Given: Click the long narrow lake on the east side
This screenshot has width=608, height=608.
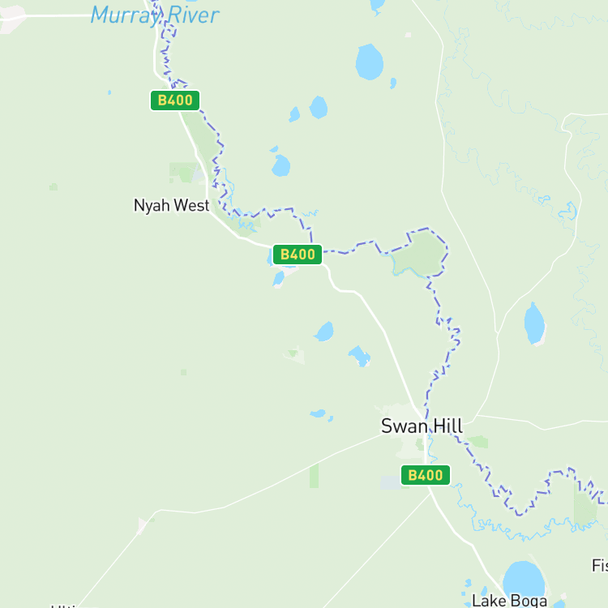Looking at the screenshot, I should coord(534,323).
